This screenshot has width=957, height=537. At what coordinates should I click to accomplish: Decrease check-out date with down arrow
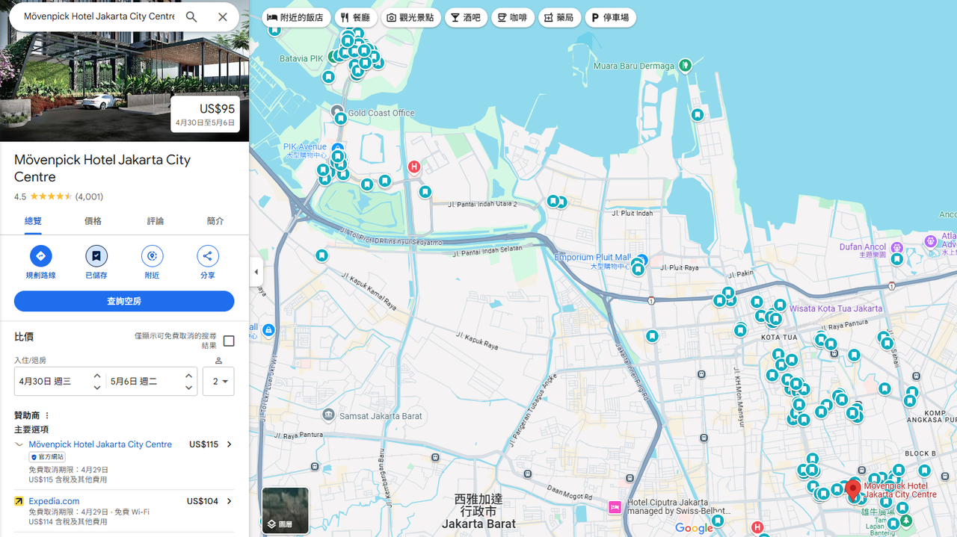tap(188, 388)
